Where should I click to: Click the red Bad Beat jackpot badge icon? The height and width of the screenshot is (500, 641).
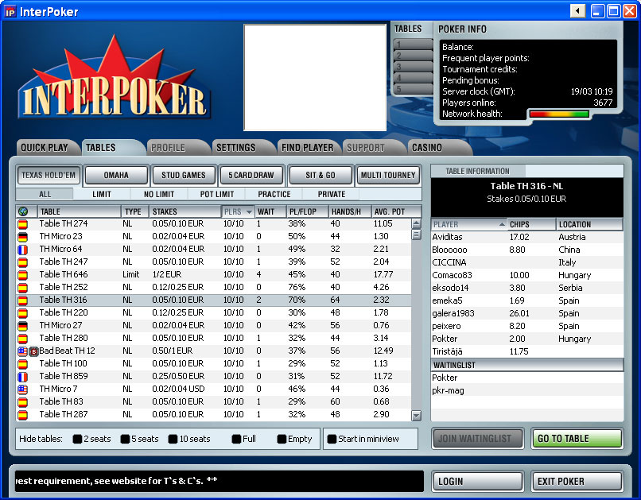34,351
